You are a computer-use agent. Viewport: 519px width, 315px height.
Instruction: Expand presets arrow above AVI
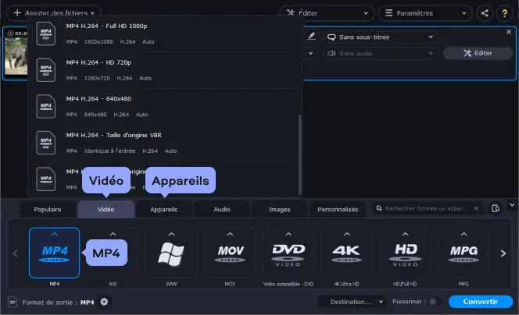pyautogui.click(x=113, y=234)
